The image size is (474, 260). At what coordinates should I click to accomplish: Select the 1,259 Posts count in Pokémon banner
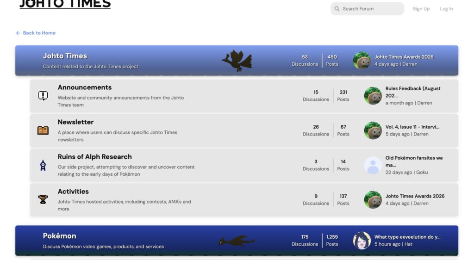point(332,241)
